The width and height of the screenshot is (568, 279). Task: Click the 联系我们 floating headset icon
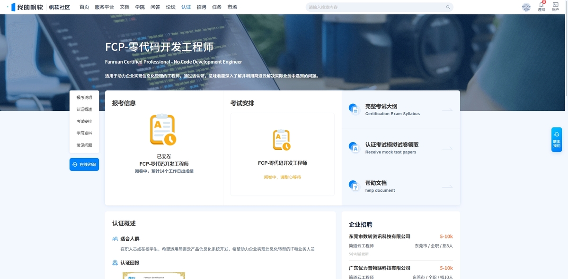pos(557,134)
